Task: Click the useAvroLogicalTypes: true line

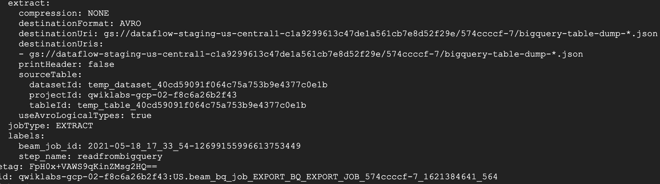Action: (85, 116)
